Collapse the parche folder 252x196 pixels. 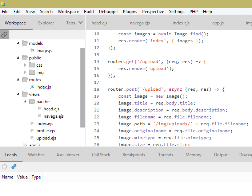(x=25, y=102)
